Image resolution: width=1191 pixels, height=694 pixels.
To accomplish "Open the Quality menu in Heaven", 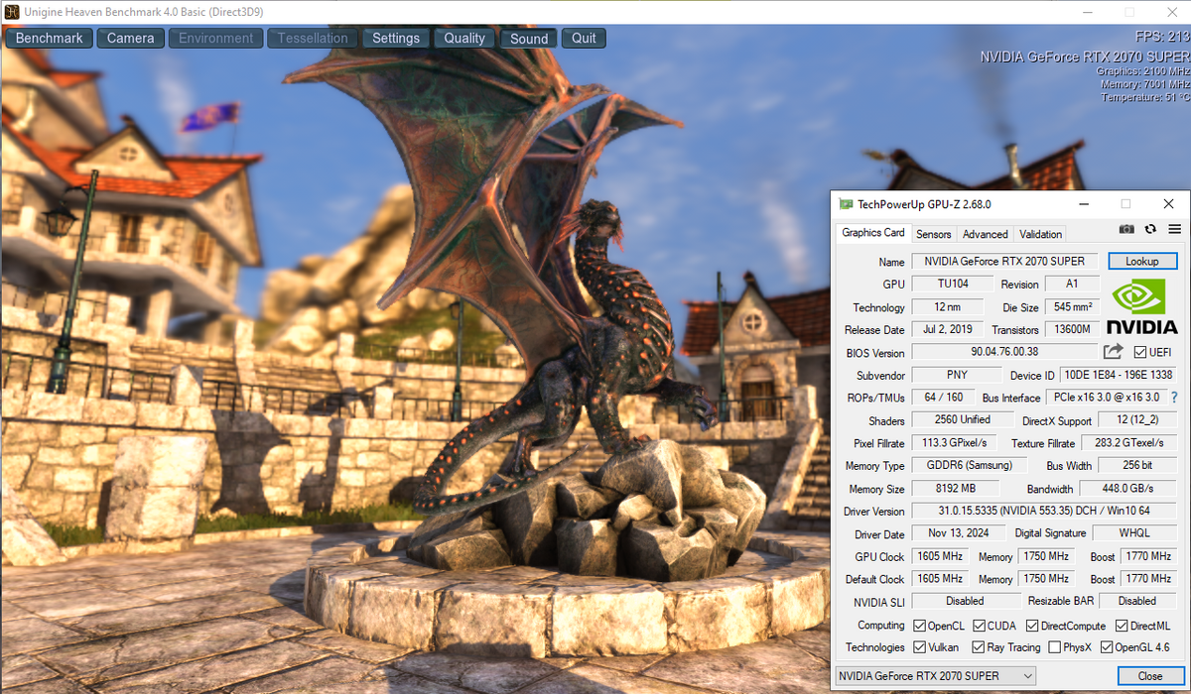I will pyautogui.click(x=464, y=38).
